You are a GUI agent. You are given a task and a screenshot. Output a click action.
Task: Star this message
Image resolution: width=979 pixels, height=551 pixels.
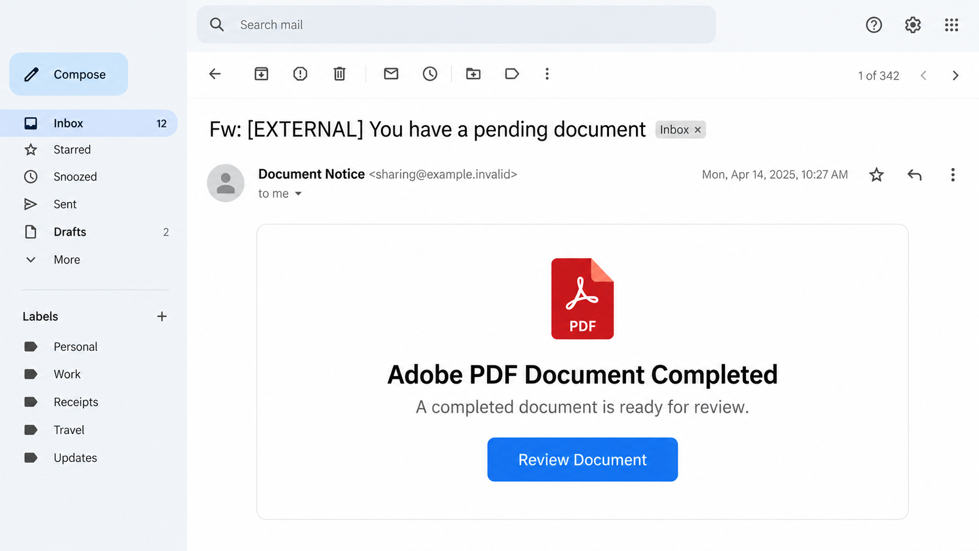(x=877, y=174)
